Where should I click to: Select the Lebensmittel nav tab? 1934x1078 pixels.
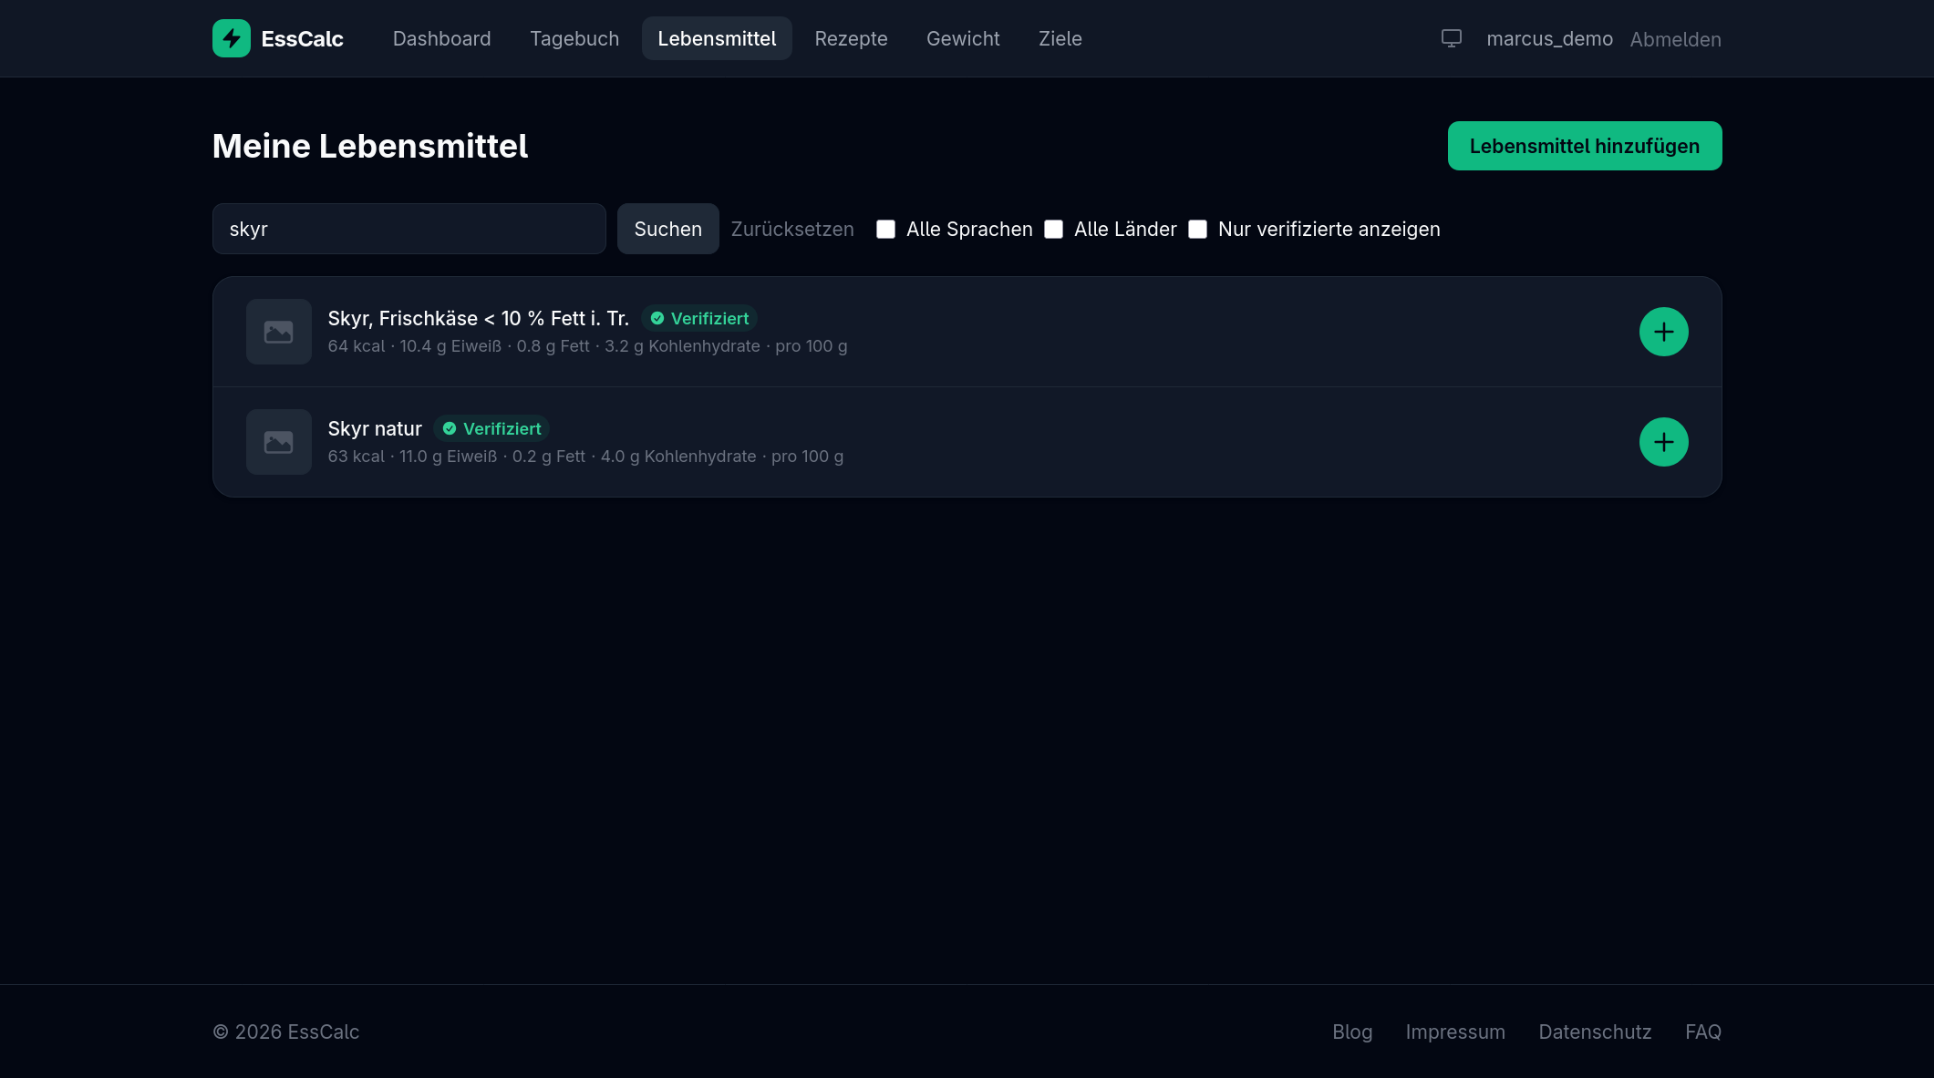(717, 38)
